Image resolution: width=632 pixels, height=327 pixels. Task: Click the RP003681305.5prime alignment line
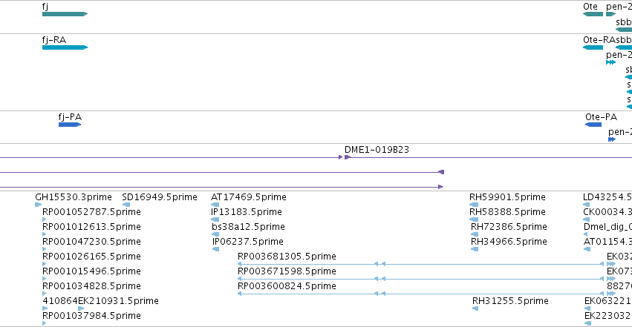pos(421,264)
